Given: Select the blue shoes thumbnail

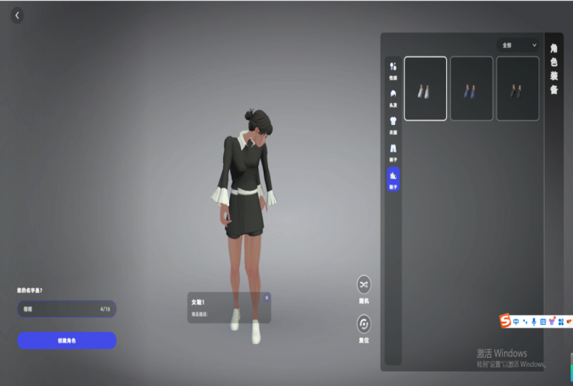Looking at the screenshot, I should 471,88.
